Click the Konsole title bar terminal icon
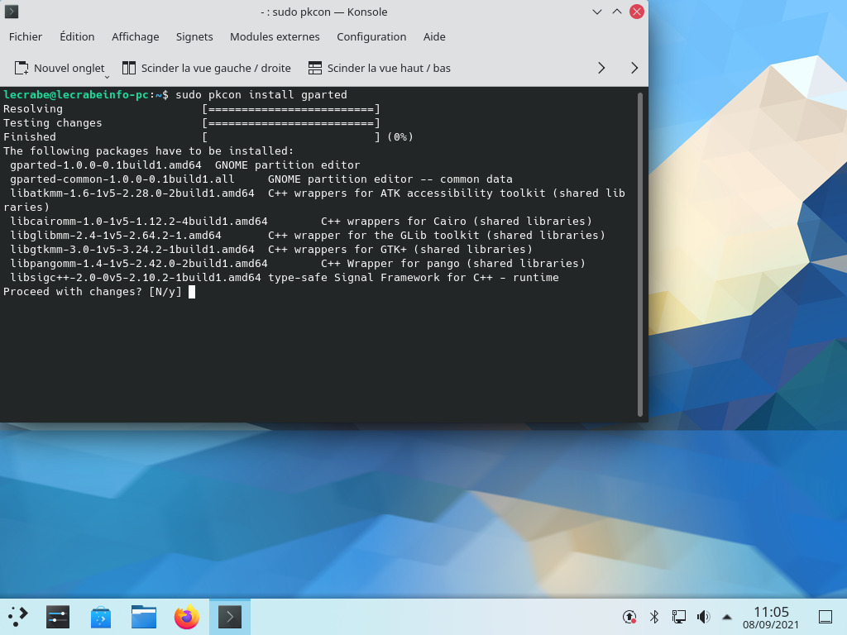 (12, 12)
